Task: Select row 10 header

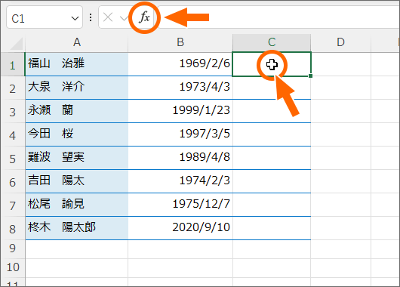Action: click(13, 268)
